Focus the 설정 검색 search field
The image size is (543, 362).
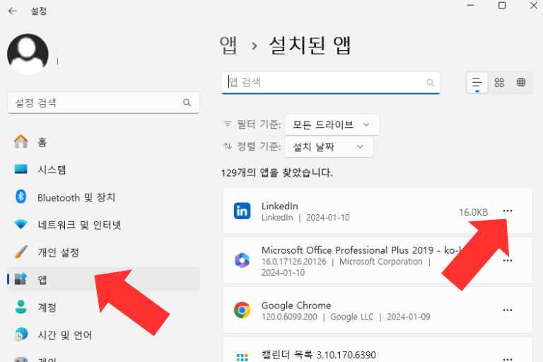pyautogui.click(x=103, y=103)
